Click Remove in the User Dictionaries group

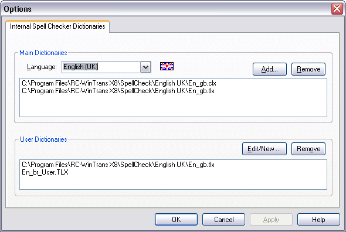click(308, 149)
